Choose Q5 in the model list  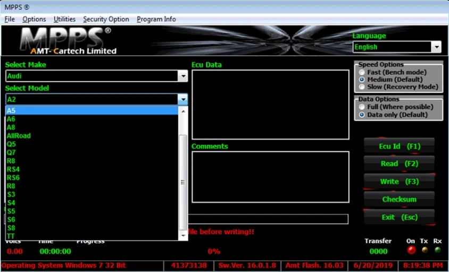[92, 144]
